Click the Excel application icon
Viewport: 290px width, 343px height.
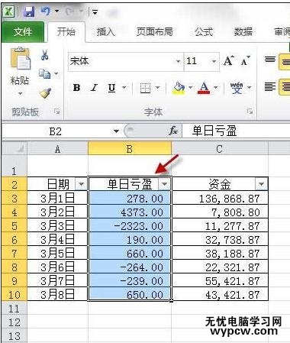tap(8, 11)
